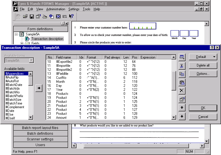This screenshot has height=155, width=221.
Task: Select #BatchDate in Available fields list
Action: point(14,85)
